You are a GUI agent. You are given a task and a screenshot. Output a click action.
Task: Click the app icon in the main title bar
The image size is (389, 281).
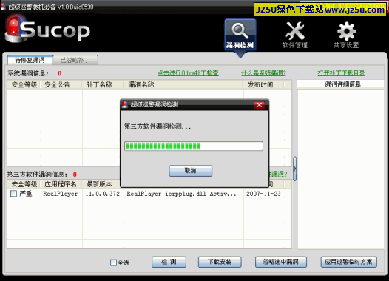point(4,7)
